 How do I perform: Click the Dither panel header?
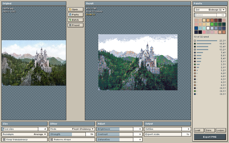click(x=72, y=124)
